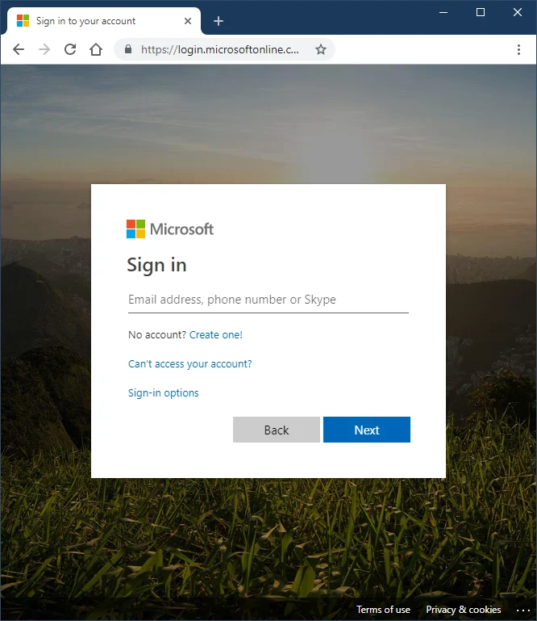Screen dimensions: 537x621
Task: Focus the email, phone or Skype field
Action: [268, 300]
